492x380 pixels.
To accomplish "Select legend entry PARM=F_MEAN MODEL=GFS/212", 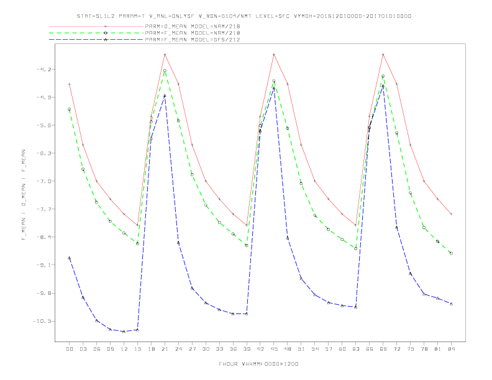I will [x=193, y=40].
